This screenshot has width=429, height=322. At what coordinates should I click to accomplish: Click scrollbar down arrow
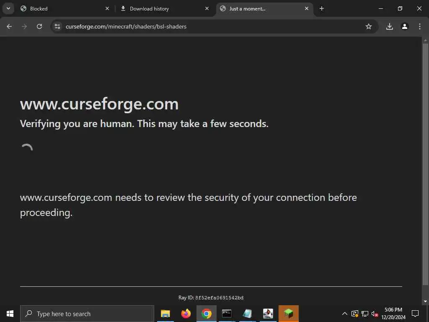click(425, 301)
